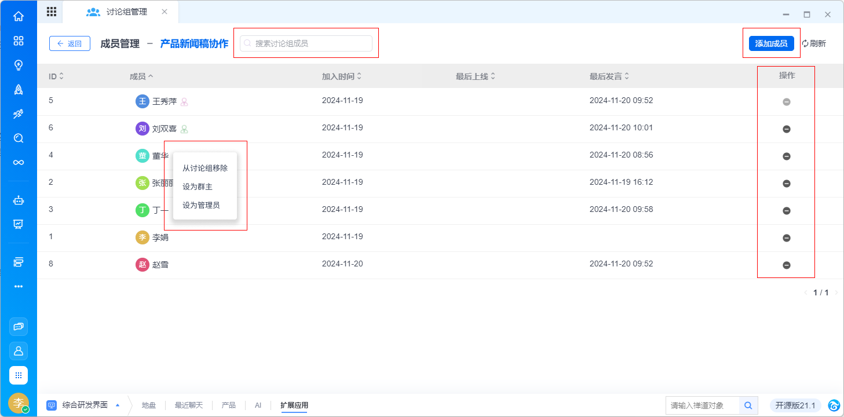
Task: Sort the table by 成员 column
Action: (141, 76)
